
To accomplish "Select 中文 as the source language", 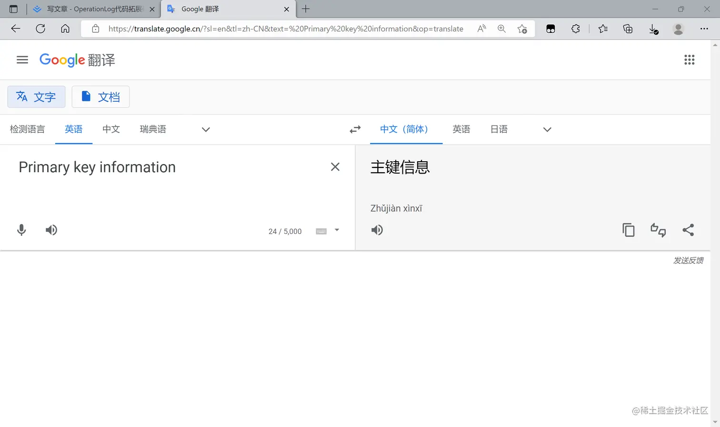I will tap(111, 129).
